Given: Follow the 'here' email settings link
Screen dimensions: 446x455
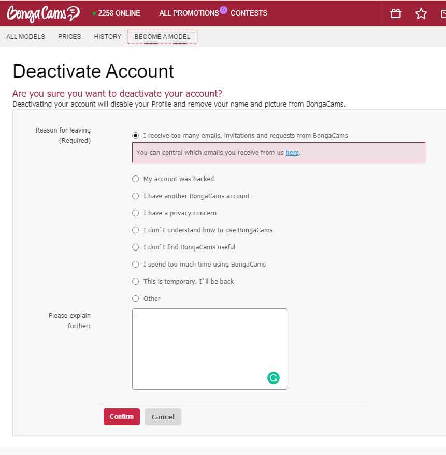Looking at the screenshot, I should click(292, 152).
